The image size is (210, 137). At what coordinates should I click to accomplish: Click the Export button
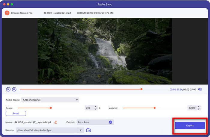point(190,126)
